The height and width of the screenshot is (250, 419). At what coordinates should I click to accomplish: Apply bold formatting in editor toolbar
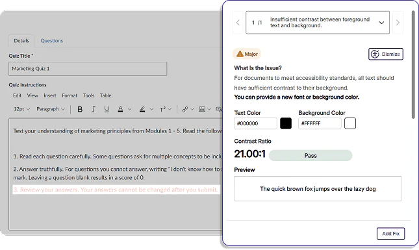pos(80,109)
